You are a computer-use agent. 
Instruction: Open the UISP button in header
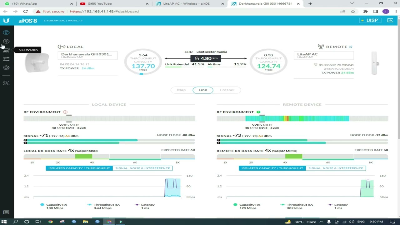(370, 20)
